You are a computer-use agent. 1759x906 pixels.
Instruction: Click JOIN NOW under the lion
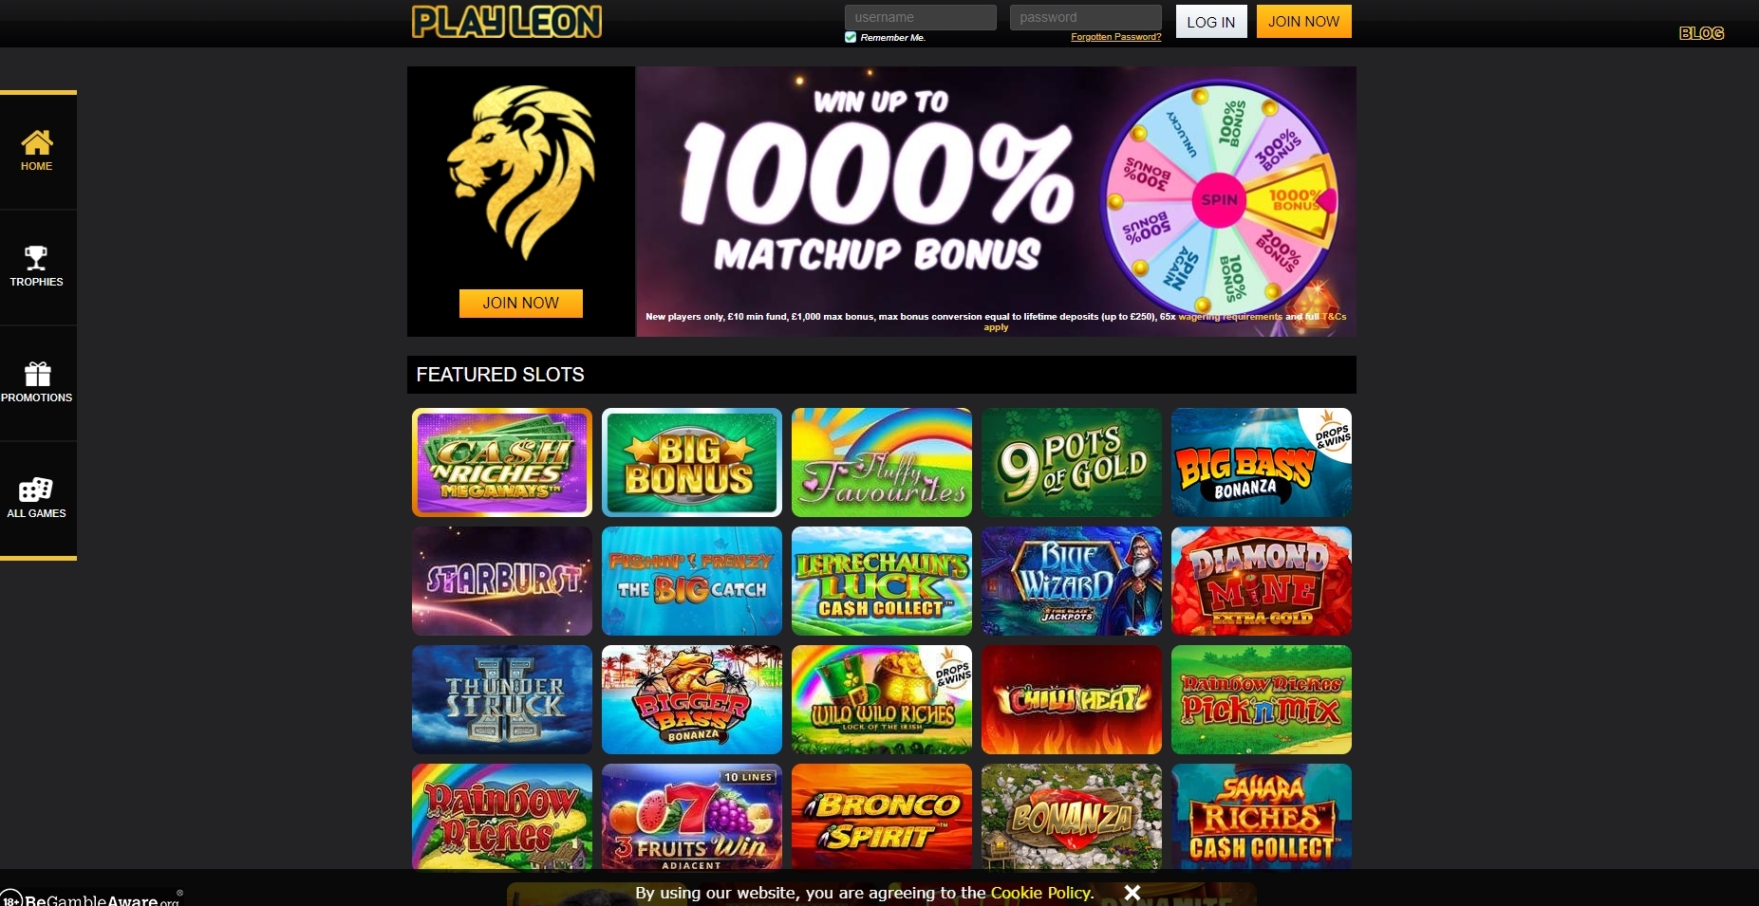point(521,304)
